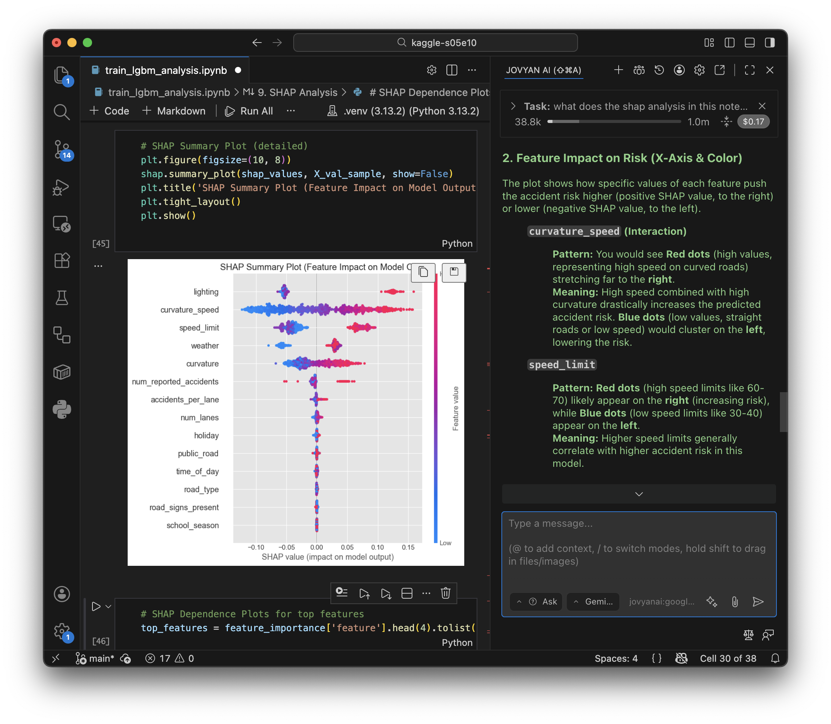Click the 9. SHAP Analysis breadcrumb

297,92
